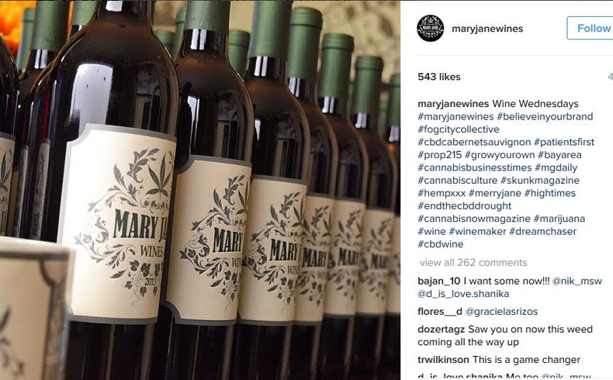Screen dimensions: 613x380
Task: Open commenter dozertagz's profile
Action: [x=441, y=330]
